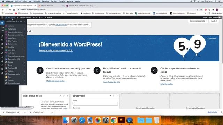Click the Título input in Borrador rápido
This screenshot has width=223, height=125.
95,103
